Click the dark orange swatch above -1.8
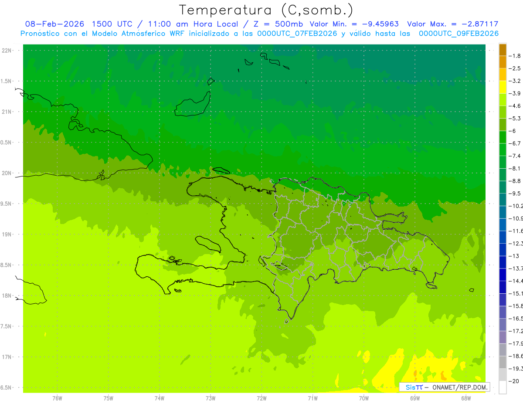Screen dimensions: 523x404 point(503,50)
